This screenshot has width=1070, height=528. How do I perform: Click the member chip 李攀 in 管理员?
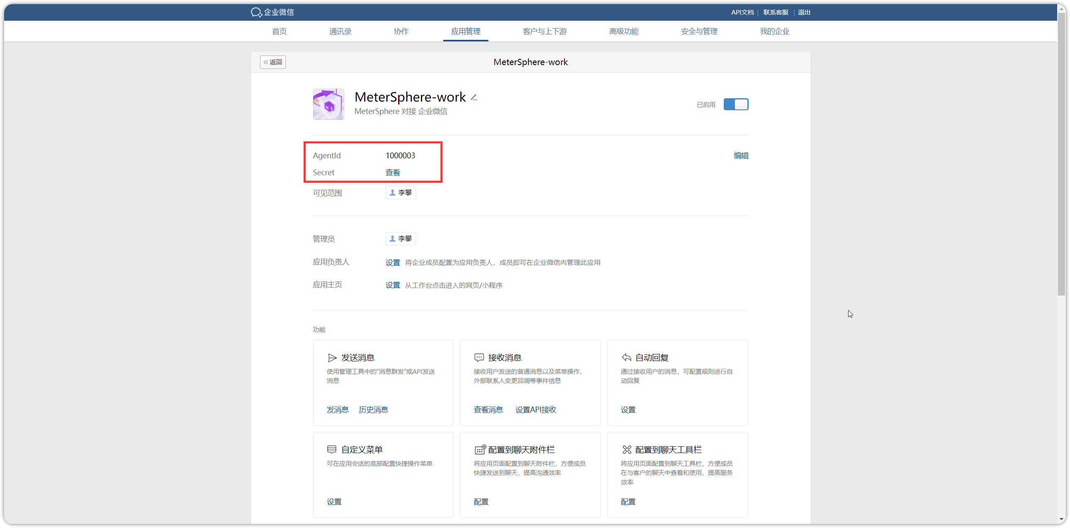click(x=401, y=239)
